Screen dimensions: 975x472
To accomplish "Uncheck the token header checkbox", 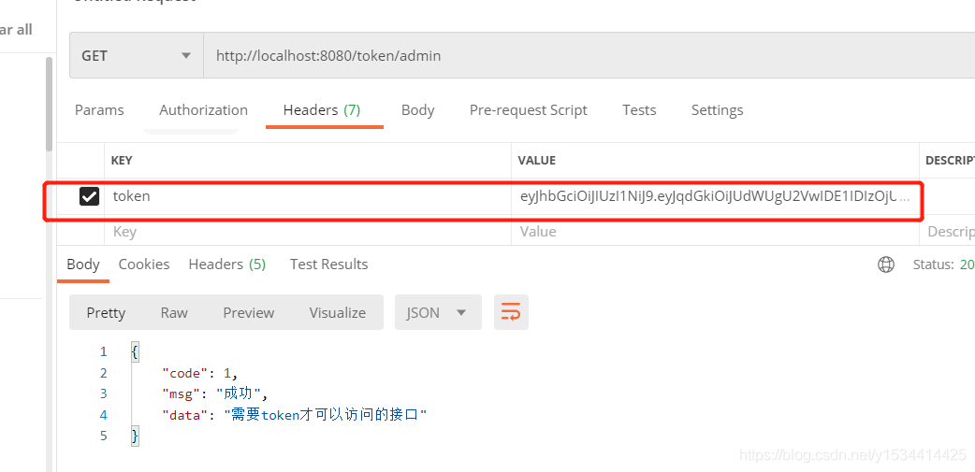I will click(x=89, y=197).
